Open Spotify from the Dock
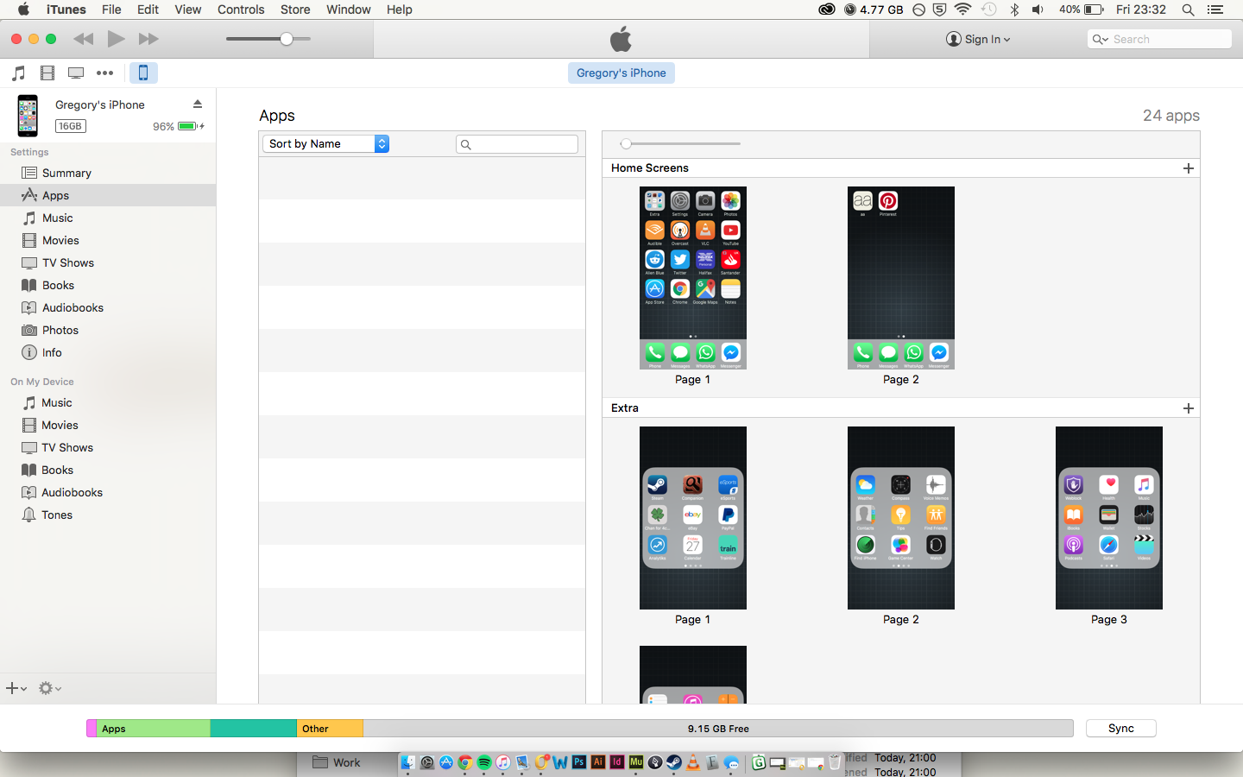The height and width of the screenshot is (777, 1243). (x=484, y=762)
